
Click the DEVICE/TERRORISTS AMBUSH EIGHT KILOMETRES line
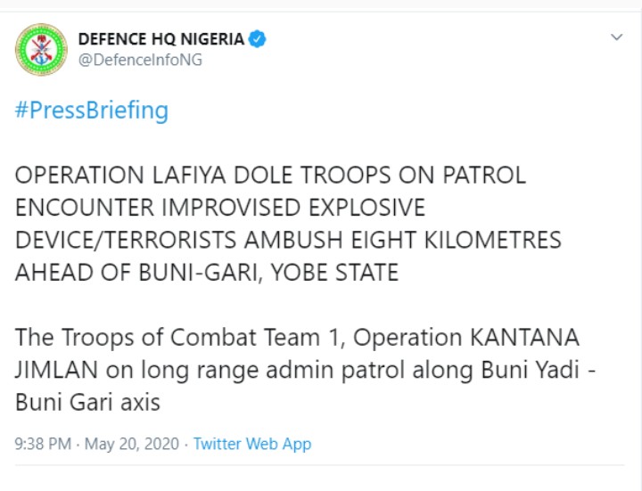[288, 240]
